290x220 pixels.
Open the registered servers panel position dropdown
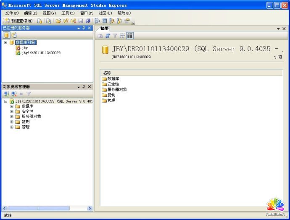[x=79, y=28]
